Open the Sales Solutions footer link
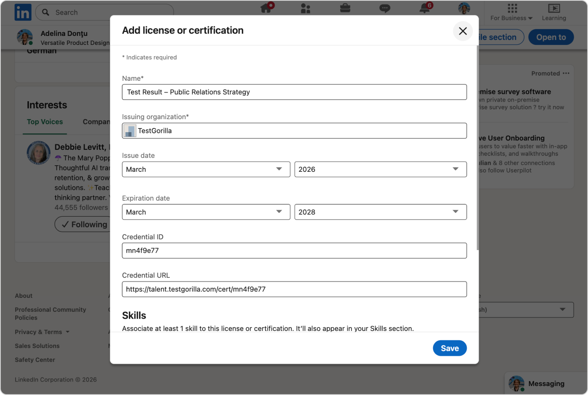The height and width of the screenshot is (395, 588). coord(37,346)
